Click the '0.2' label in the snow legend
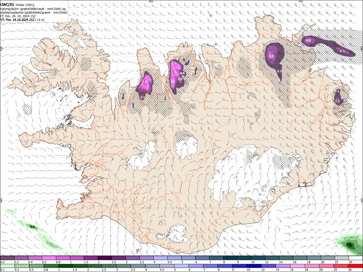 tap(2, 262)
